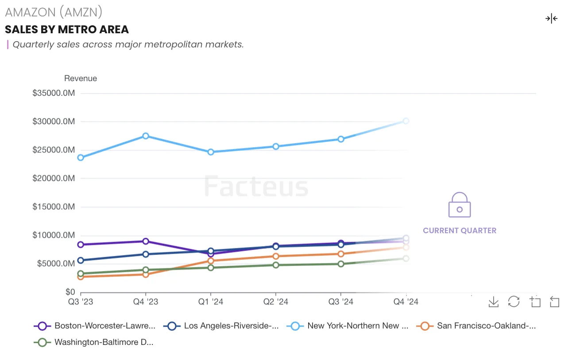Click the Boston data point at Q4 '23
Viewport: 572px width, 360px height.
coord(145,242)
